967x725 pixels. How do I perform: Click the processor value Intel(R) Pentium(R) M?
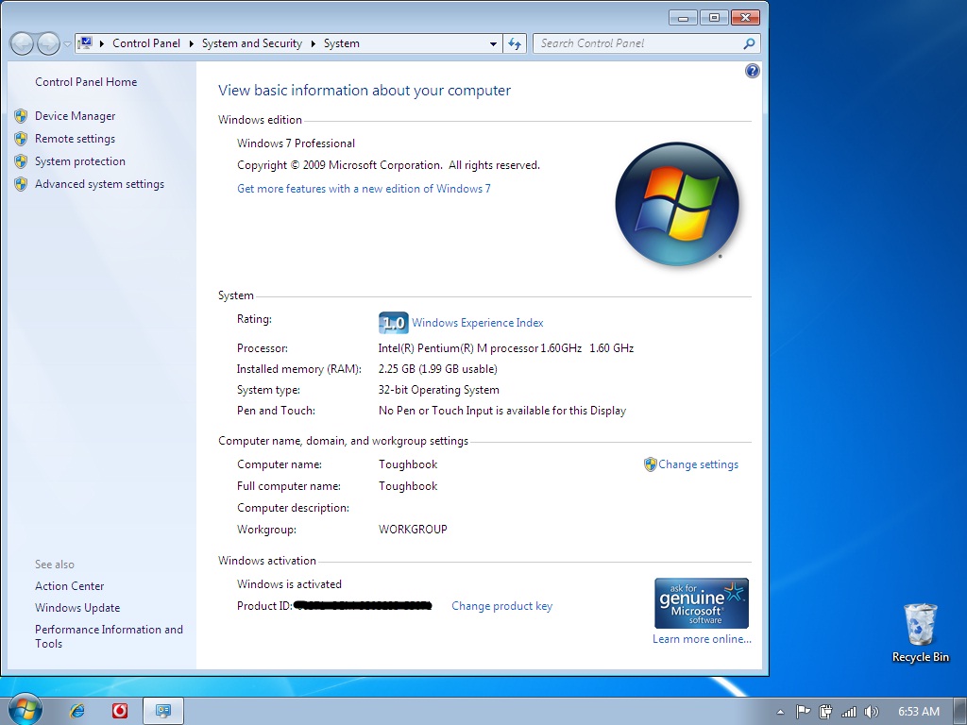pyautogui.click(x=506, y=348)
